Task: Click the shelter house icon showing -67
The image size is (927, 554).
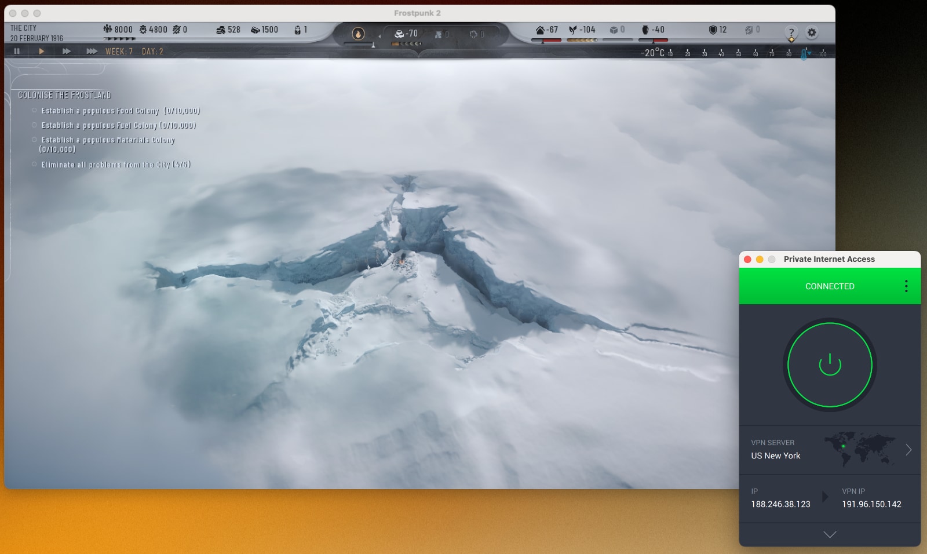Action: 540,30
